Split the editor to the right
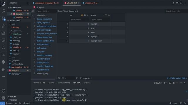Screen dimensions: 188x105 coord(181,3)
